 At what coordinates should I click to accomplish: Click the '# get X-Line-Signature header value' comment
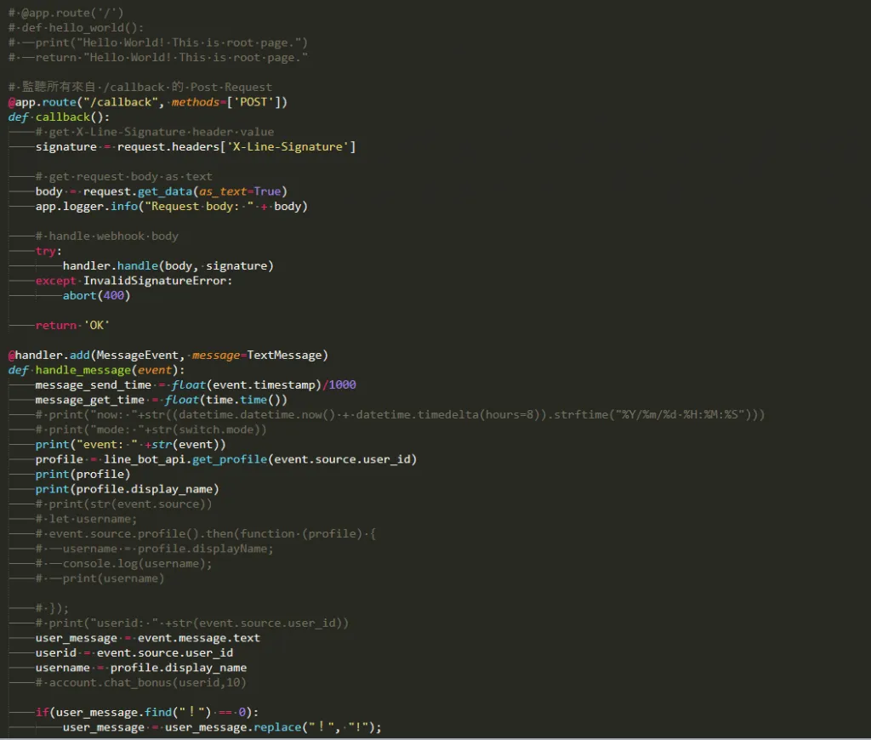point(155,132)
